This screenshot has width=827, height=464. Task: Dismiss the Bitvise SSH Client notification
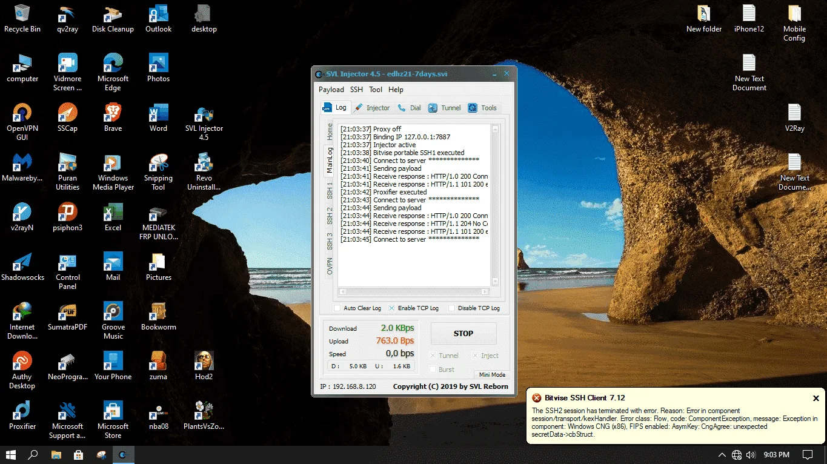coord(816,398)
